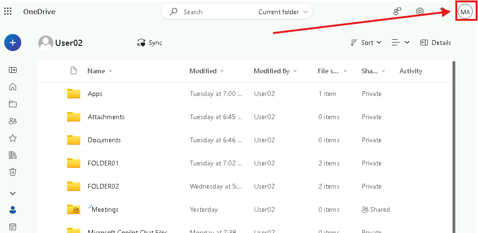Click the Meetings shared folder icon
Screen dimensions: 478x233
pyautogui.click(x=74, y=209)
